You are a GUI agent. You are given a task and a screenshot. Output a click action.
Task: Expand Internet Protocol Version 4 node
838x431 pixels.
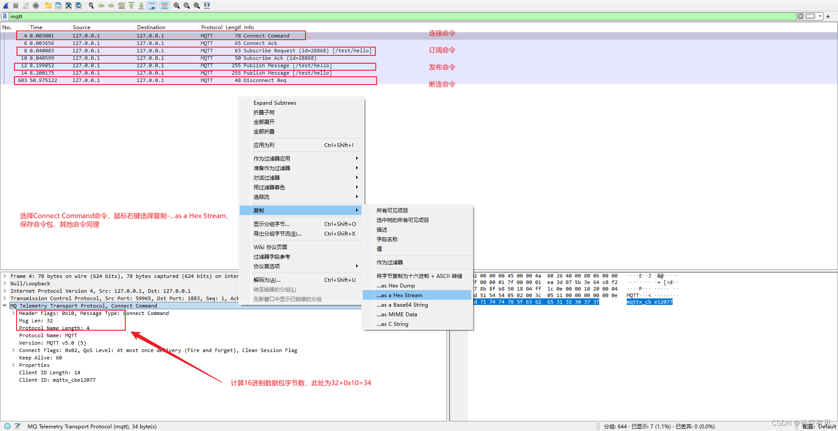point(5,291)
